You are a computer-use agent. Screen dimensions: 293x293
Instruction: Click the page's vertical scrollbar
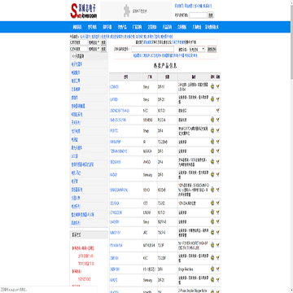[x=291, y=146]
